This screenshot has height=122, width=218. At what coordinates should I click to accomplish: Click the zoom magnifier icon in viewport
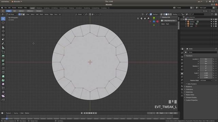coord(149,18)
